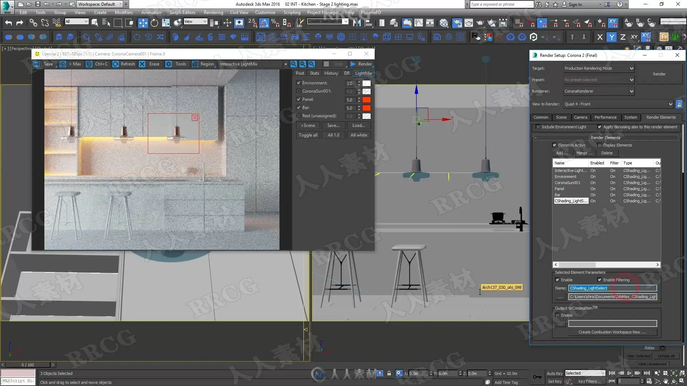Screen dimensions: 687x386
Task: Click the orange Panel light color swatch
Action: (366, 100)
